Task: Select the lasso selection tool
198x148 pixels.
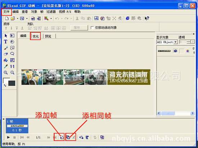Action: 12,54
